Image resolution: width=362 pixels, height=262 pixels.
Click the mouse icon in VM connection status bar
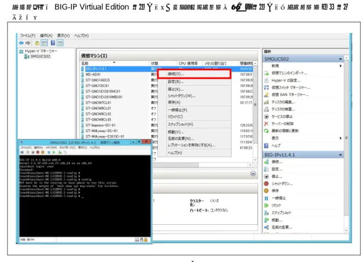tap(141, 240)
